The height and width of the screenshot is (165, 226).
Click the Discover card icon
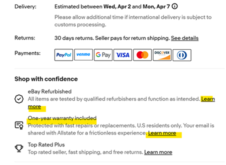click(162, 55)
